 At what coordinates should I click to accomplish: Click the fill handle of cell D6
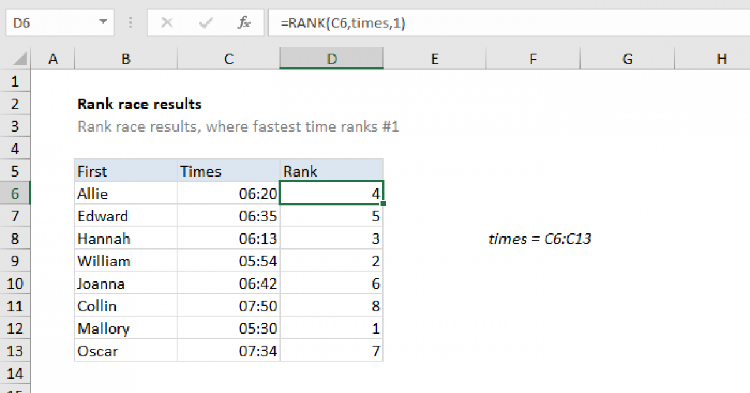(x=382, y=203)
